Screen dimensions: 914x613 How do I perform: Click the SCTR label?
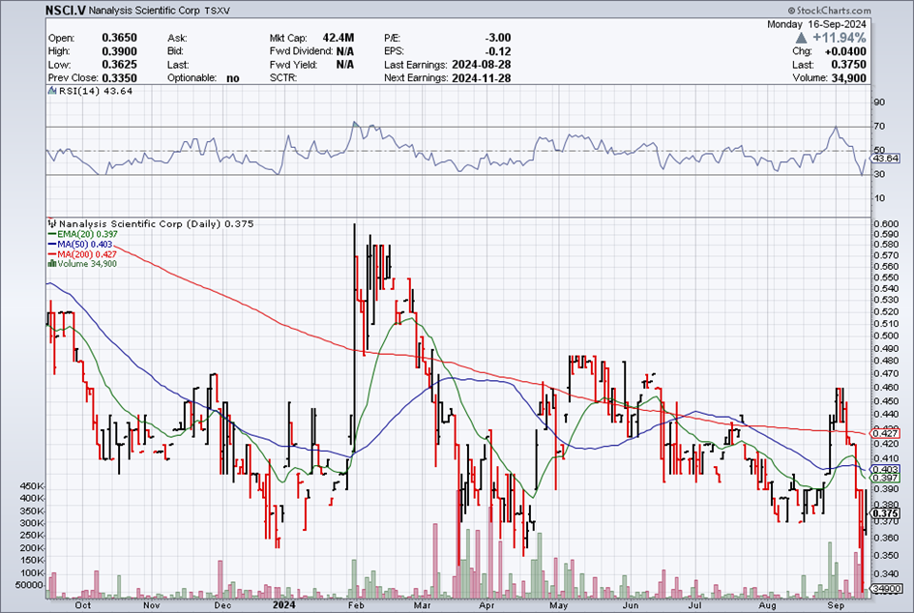(283, 78)
